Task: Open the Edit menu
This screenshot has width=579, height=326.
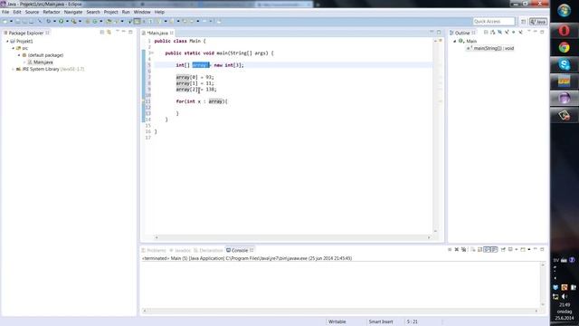Action: pyautogui.click(x=17, y=12)
